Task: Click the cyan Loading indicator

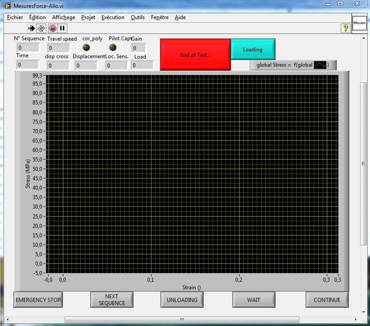Action: tap(253, 49)
